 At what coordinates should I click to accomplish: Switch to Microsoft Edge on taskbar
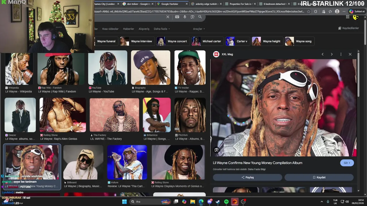(x=201, y=202)
